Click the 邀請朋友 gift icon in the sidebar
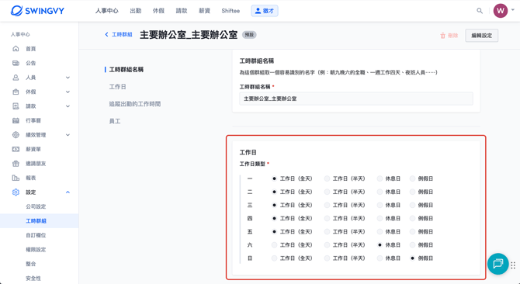 coord(16,164)
